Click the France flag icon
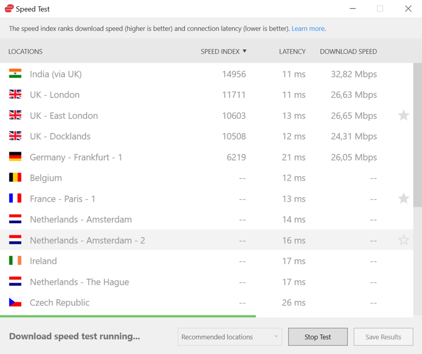Viewport: 422px width, 354px height. pos(15,198)
